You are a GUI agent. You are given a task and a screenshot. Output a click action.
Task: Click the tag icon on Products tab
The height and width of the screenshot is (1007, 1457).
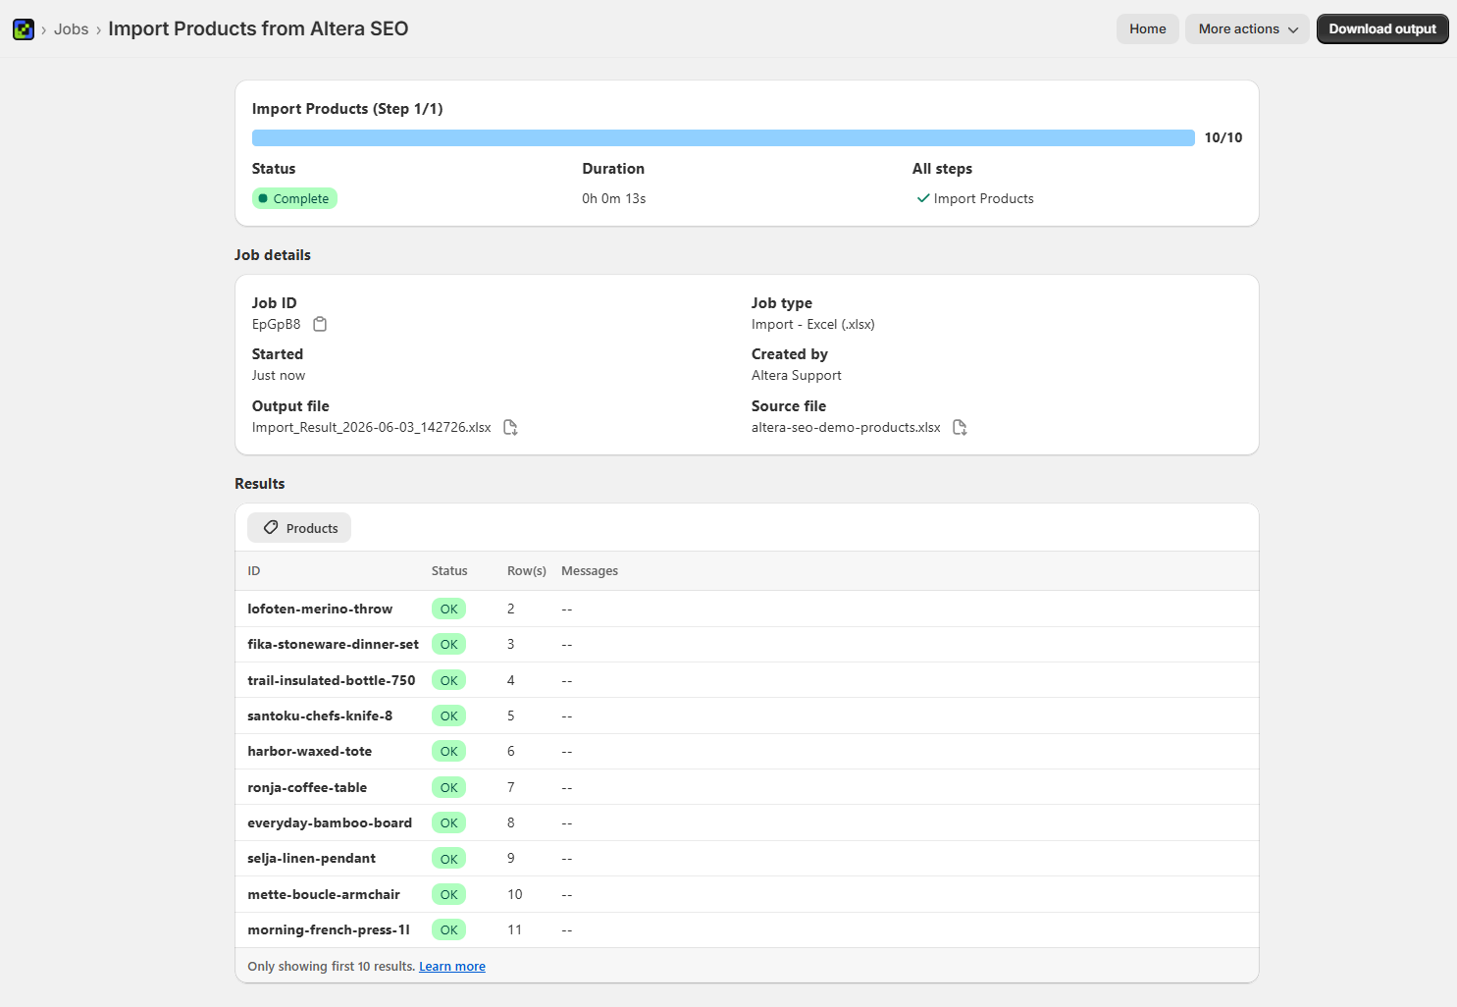271,527
